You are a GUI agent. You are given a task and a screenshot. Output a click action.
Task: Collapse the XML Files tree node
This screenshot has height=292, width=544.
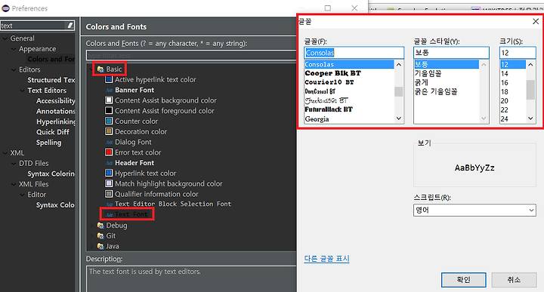(x=14, y=184)
